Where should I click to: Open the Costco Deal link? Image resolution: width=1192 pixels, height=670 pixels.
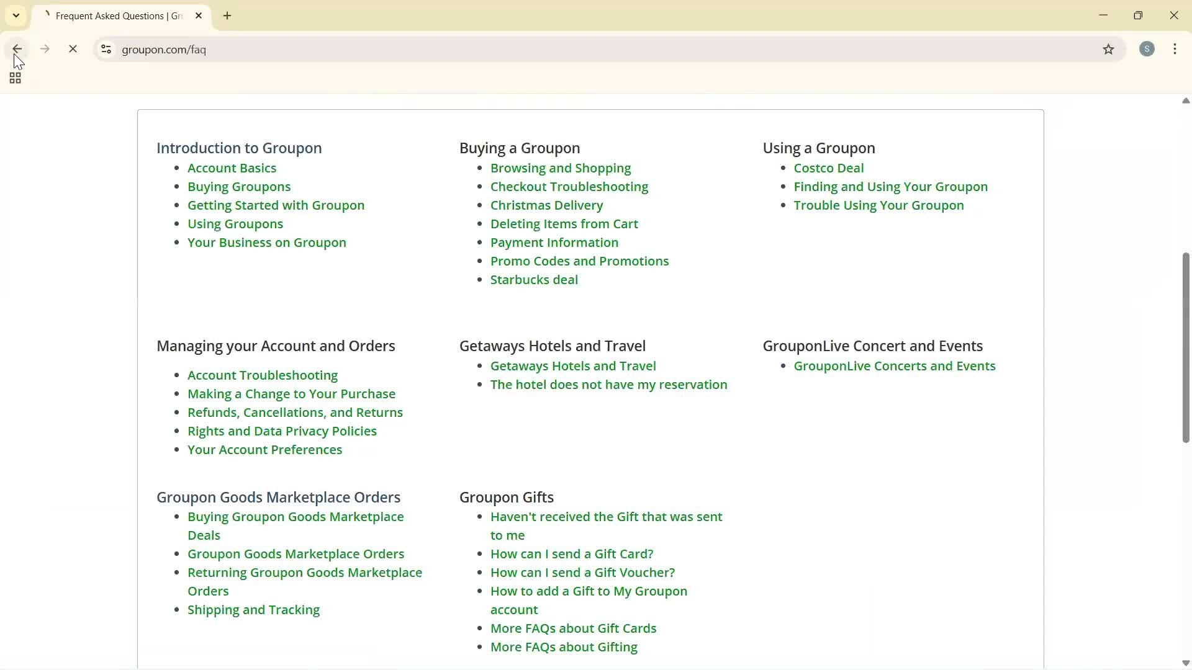click(x=828, y=167)
